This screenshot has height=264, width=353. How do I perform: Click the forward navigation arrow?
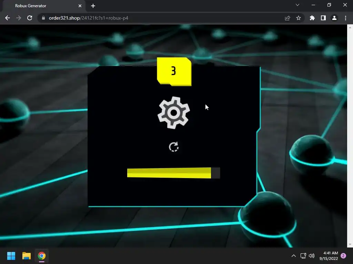(x=19, y=18)
